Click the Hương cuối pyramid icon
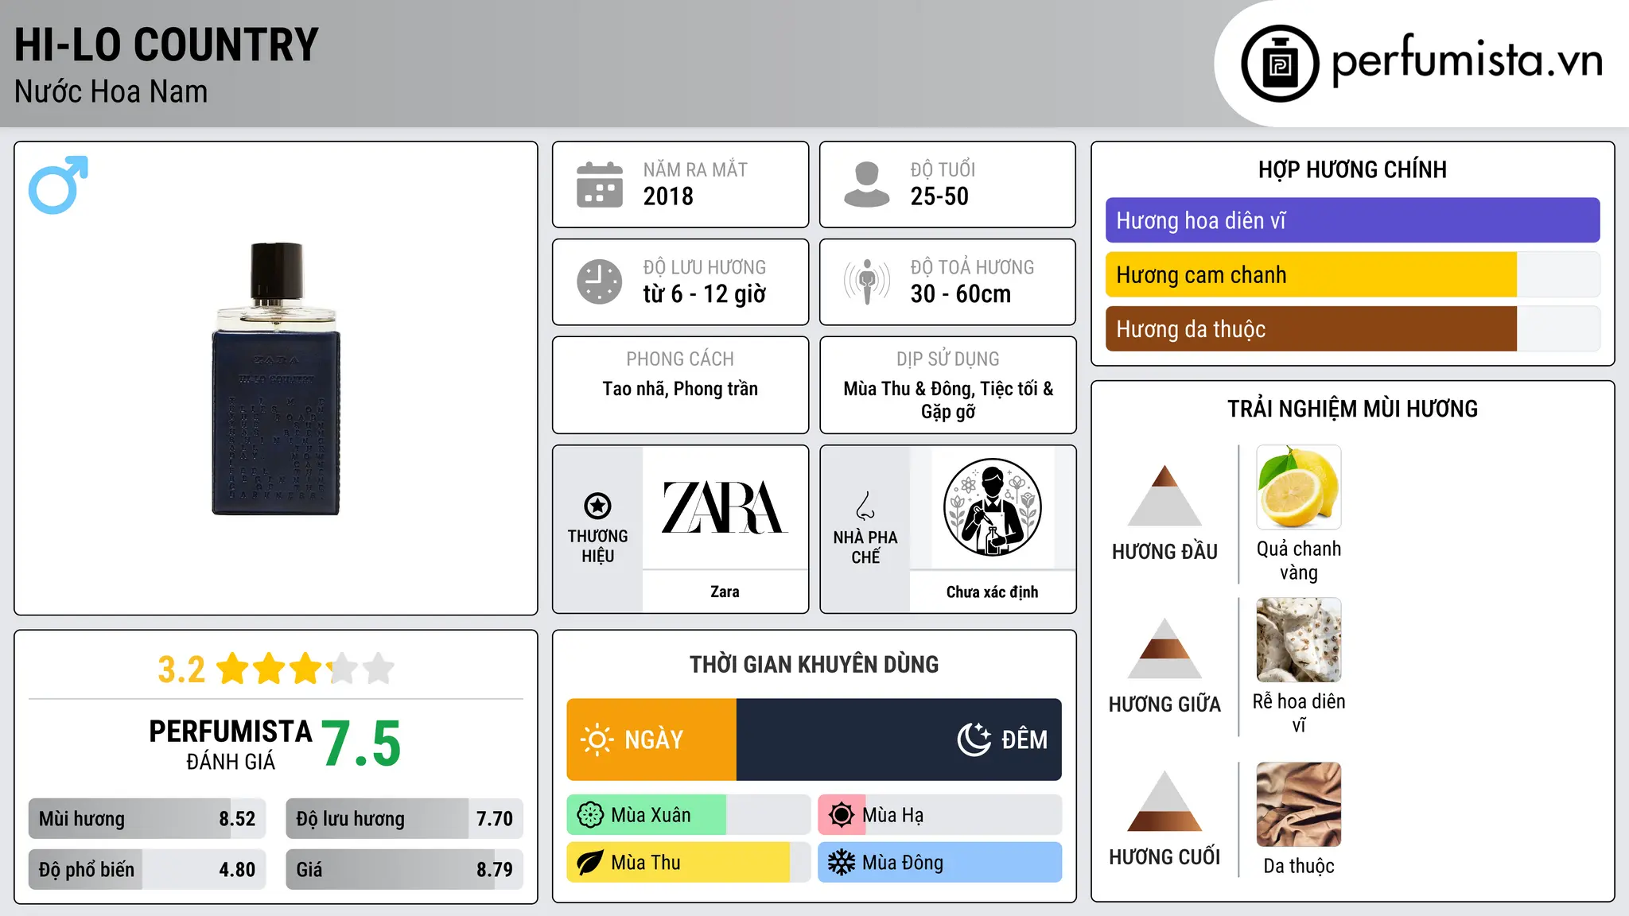Screen dimensions: 1629x916 click(1164, 801)
